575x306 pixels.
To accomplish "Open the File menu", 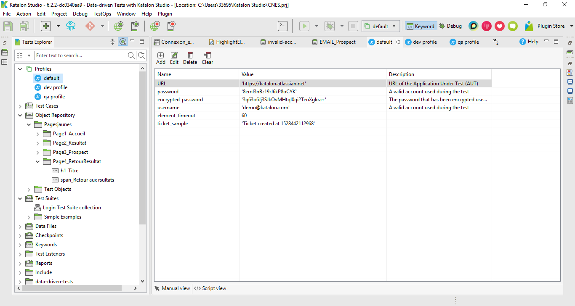I will click(x=7, y=13).
